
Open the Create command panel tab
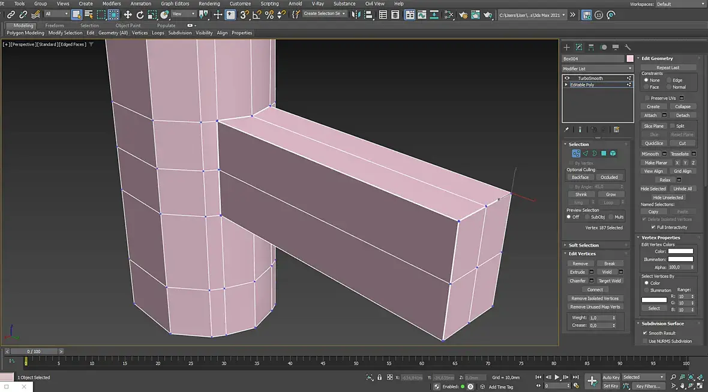pos(566,47)
